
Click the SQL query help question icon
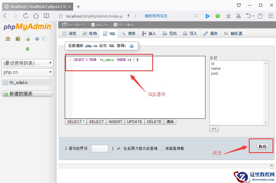pyautogui.click(x=131, y=46)
